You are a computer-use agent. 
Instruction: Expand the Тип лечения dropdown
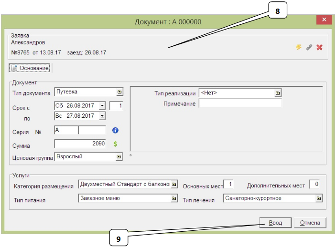[316, 199]
